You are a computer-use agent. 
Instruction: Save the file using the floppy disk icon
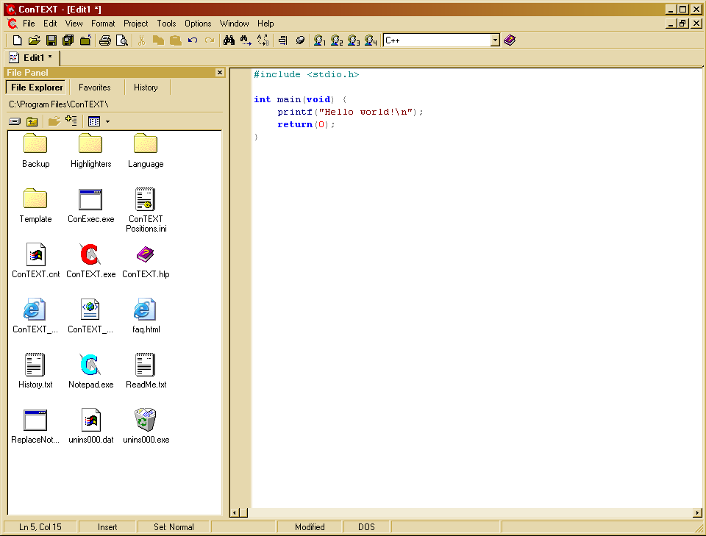(51, 40)
